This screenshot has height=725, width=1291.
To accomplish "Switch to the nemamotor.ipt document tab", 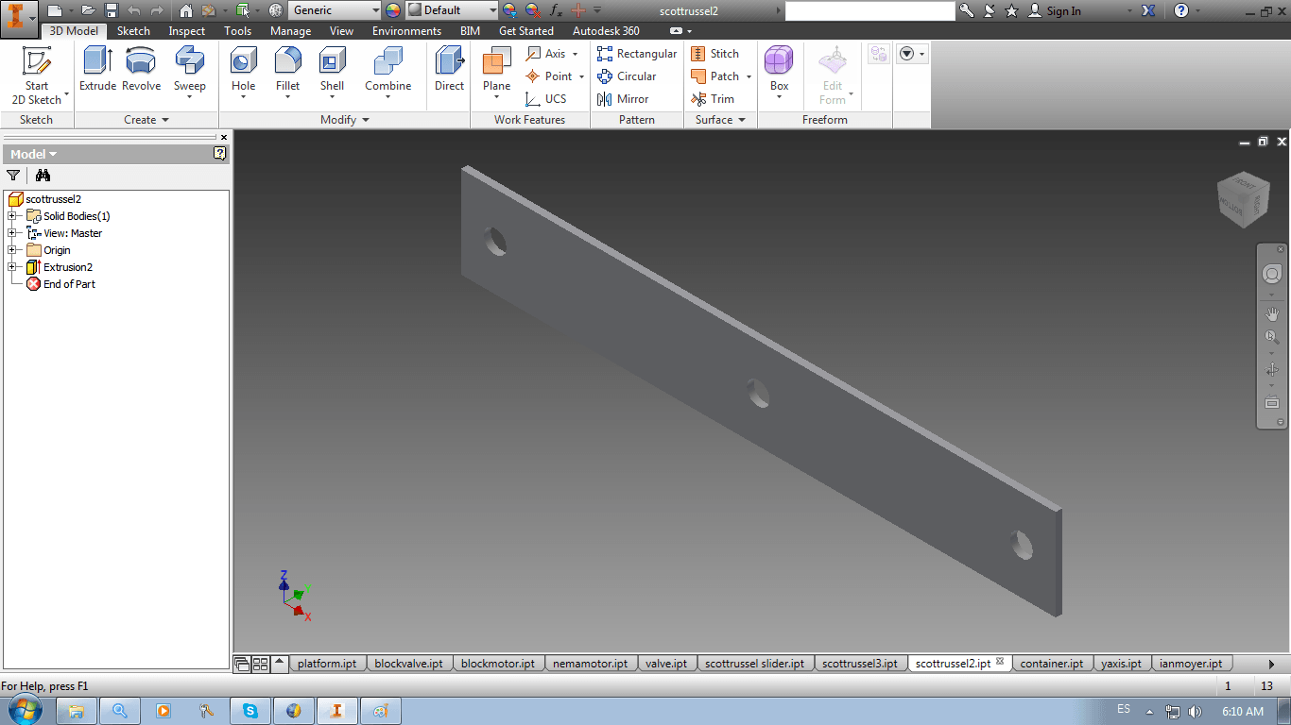I will pos(590,664).
